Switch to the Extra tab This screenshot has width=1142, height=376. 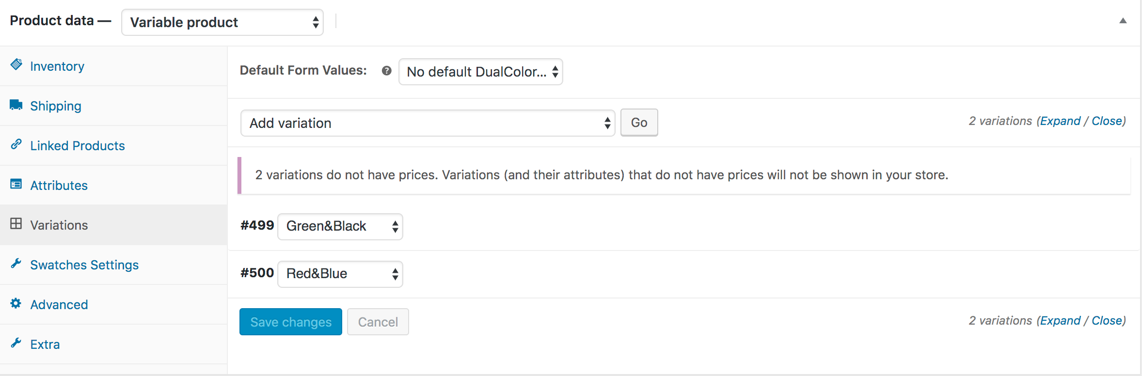tap(45, 345)
